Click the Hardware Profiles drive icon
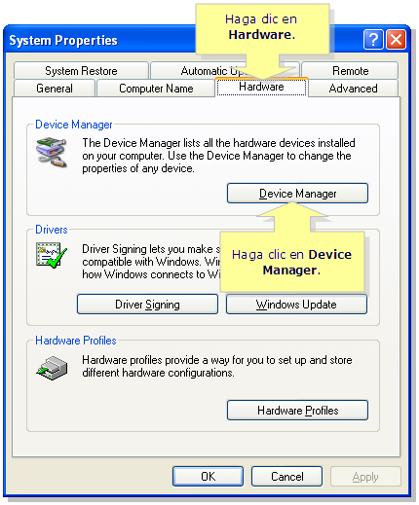Viewport: 419px width, 505px height. click(x=52, y=368)
